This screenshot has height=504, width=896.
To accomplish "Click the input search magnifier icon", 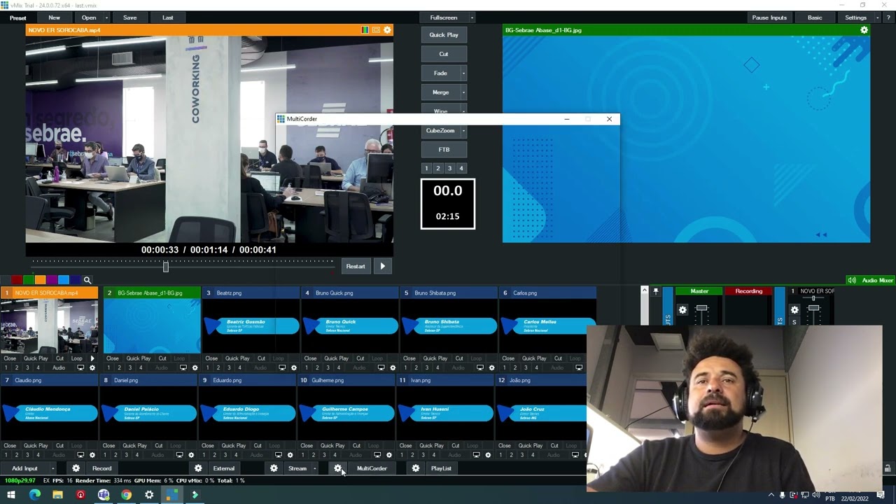I will click(x=87, y=280).
